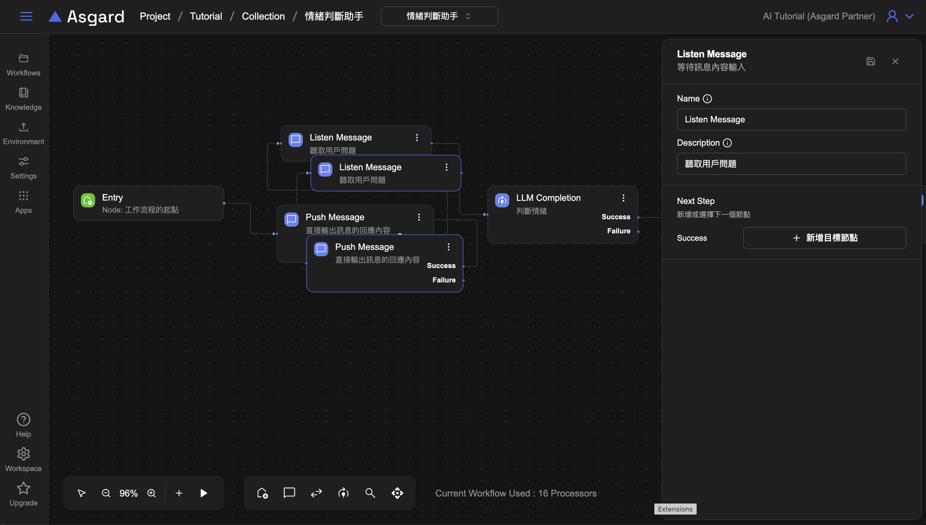
Task: Open search tool in bottom toolbar
Action: [370, 493]
